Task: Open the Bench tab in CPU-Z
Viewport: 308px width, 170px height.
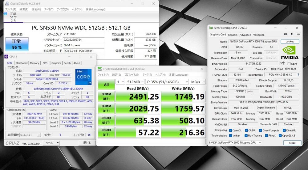Action: pos(67,63)
